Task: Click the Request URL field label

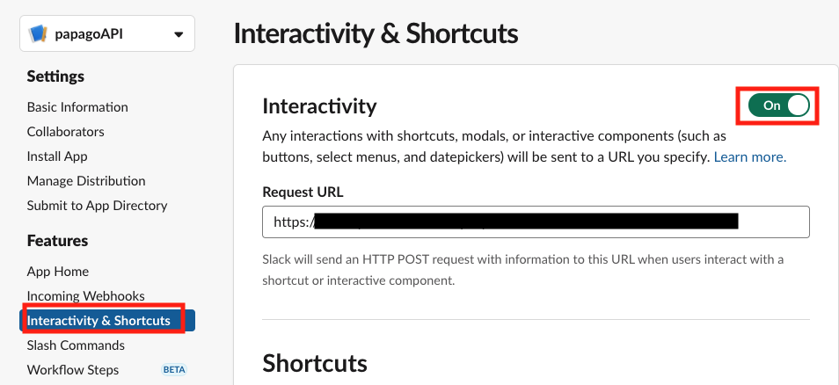Action: tap(303, 191)
